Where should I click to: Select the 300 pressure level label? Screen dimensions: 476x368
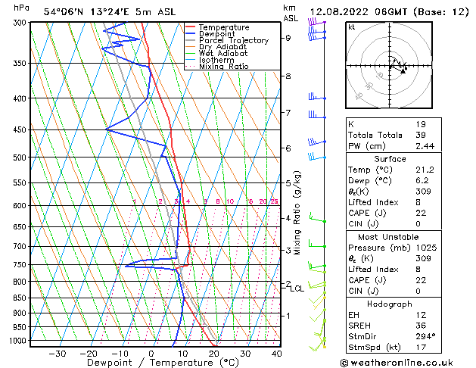coord(21,23)
